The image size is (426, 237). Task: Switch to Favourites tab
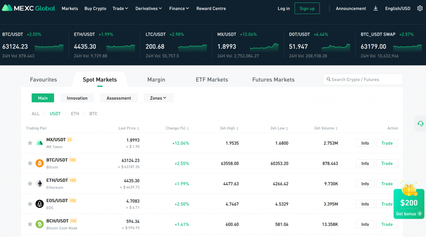[x=43, y=79]
